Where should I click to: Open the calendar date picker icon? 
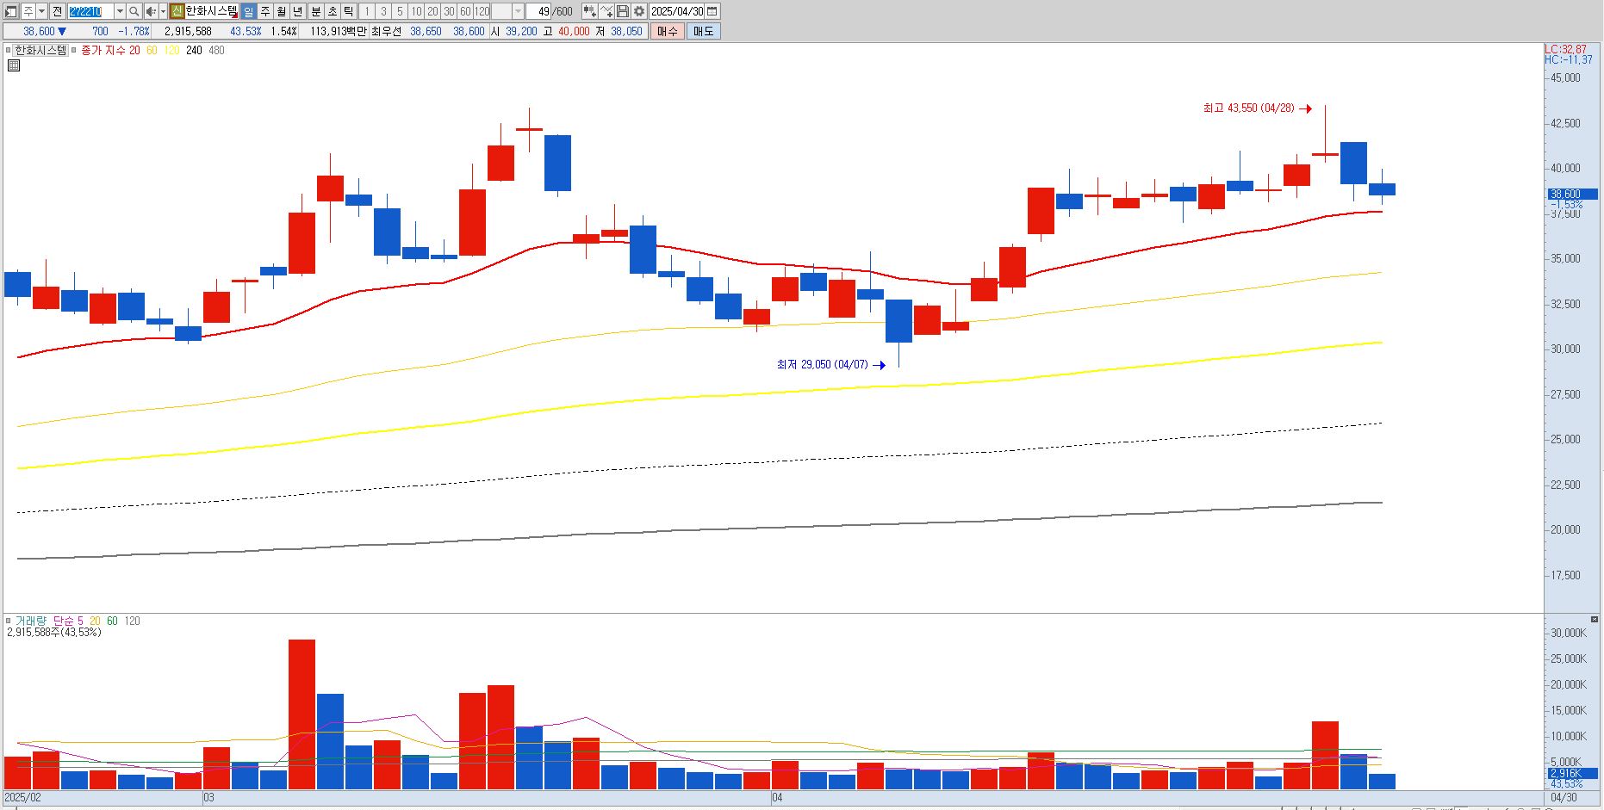click(x=712, y=11)
